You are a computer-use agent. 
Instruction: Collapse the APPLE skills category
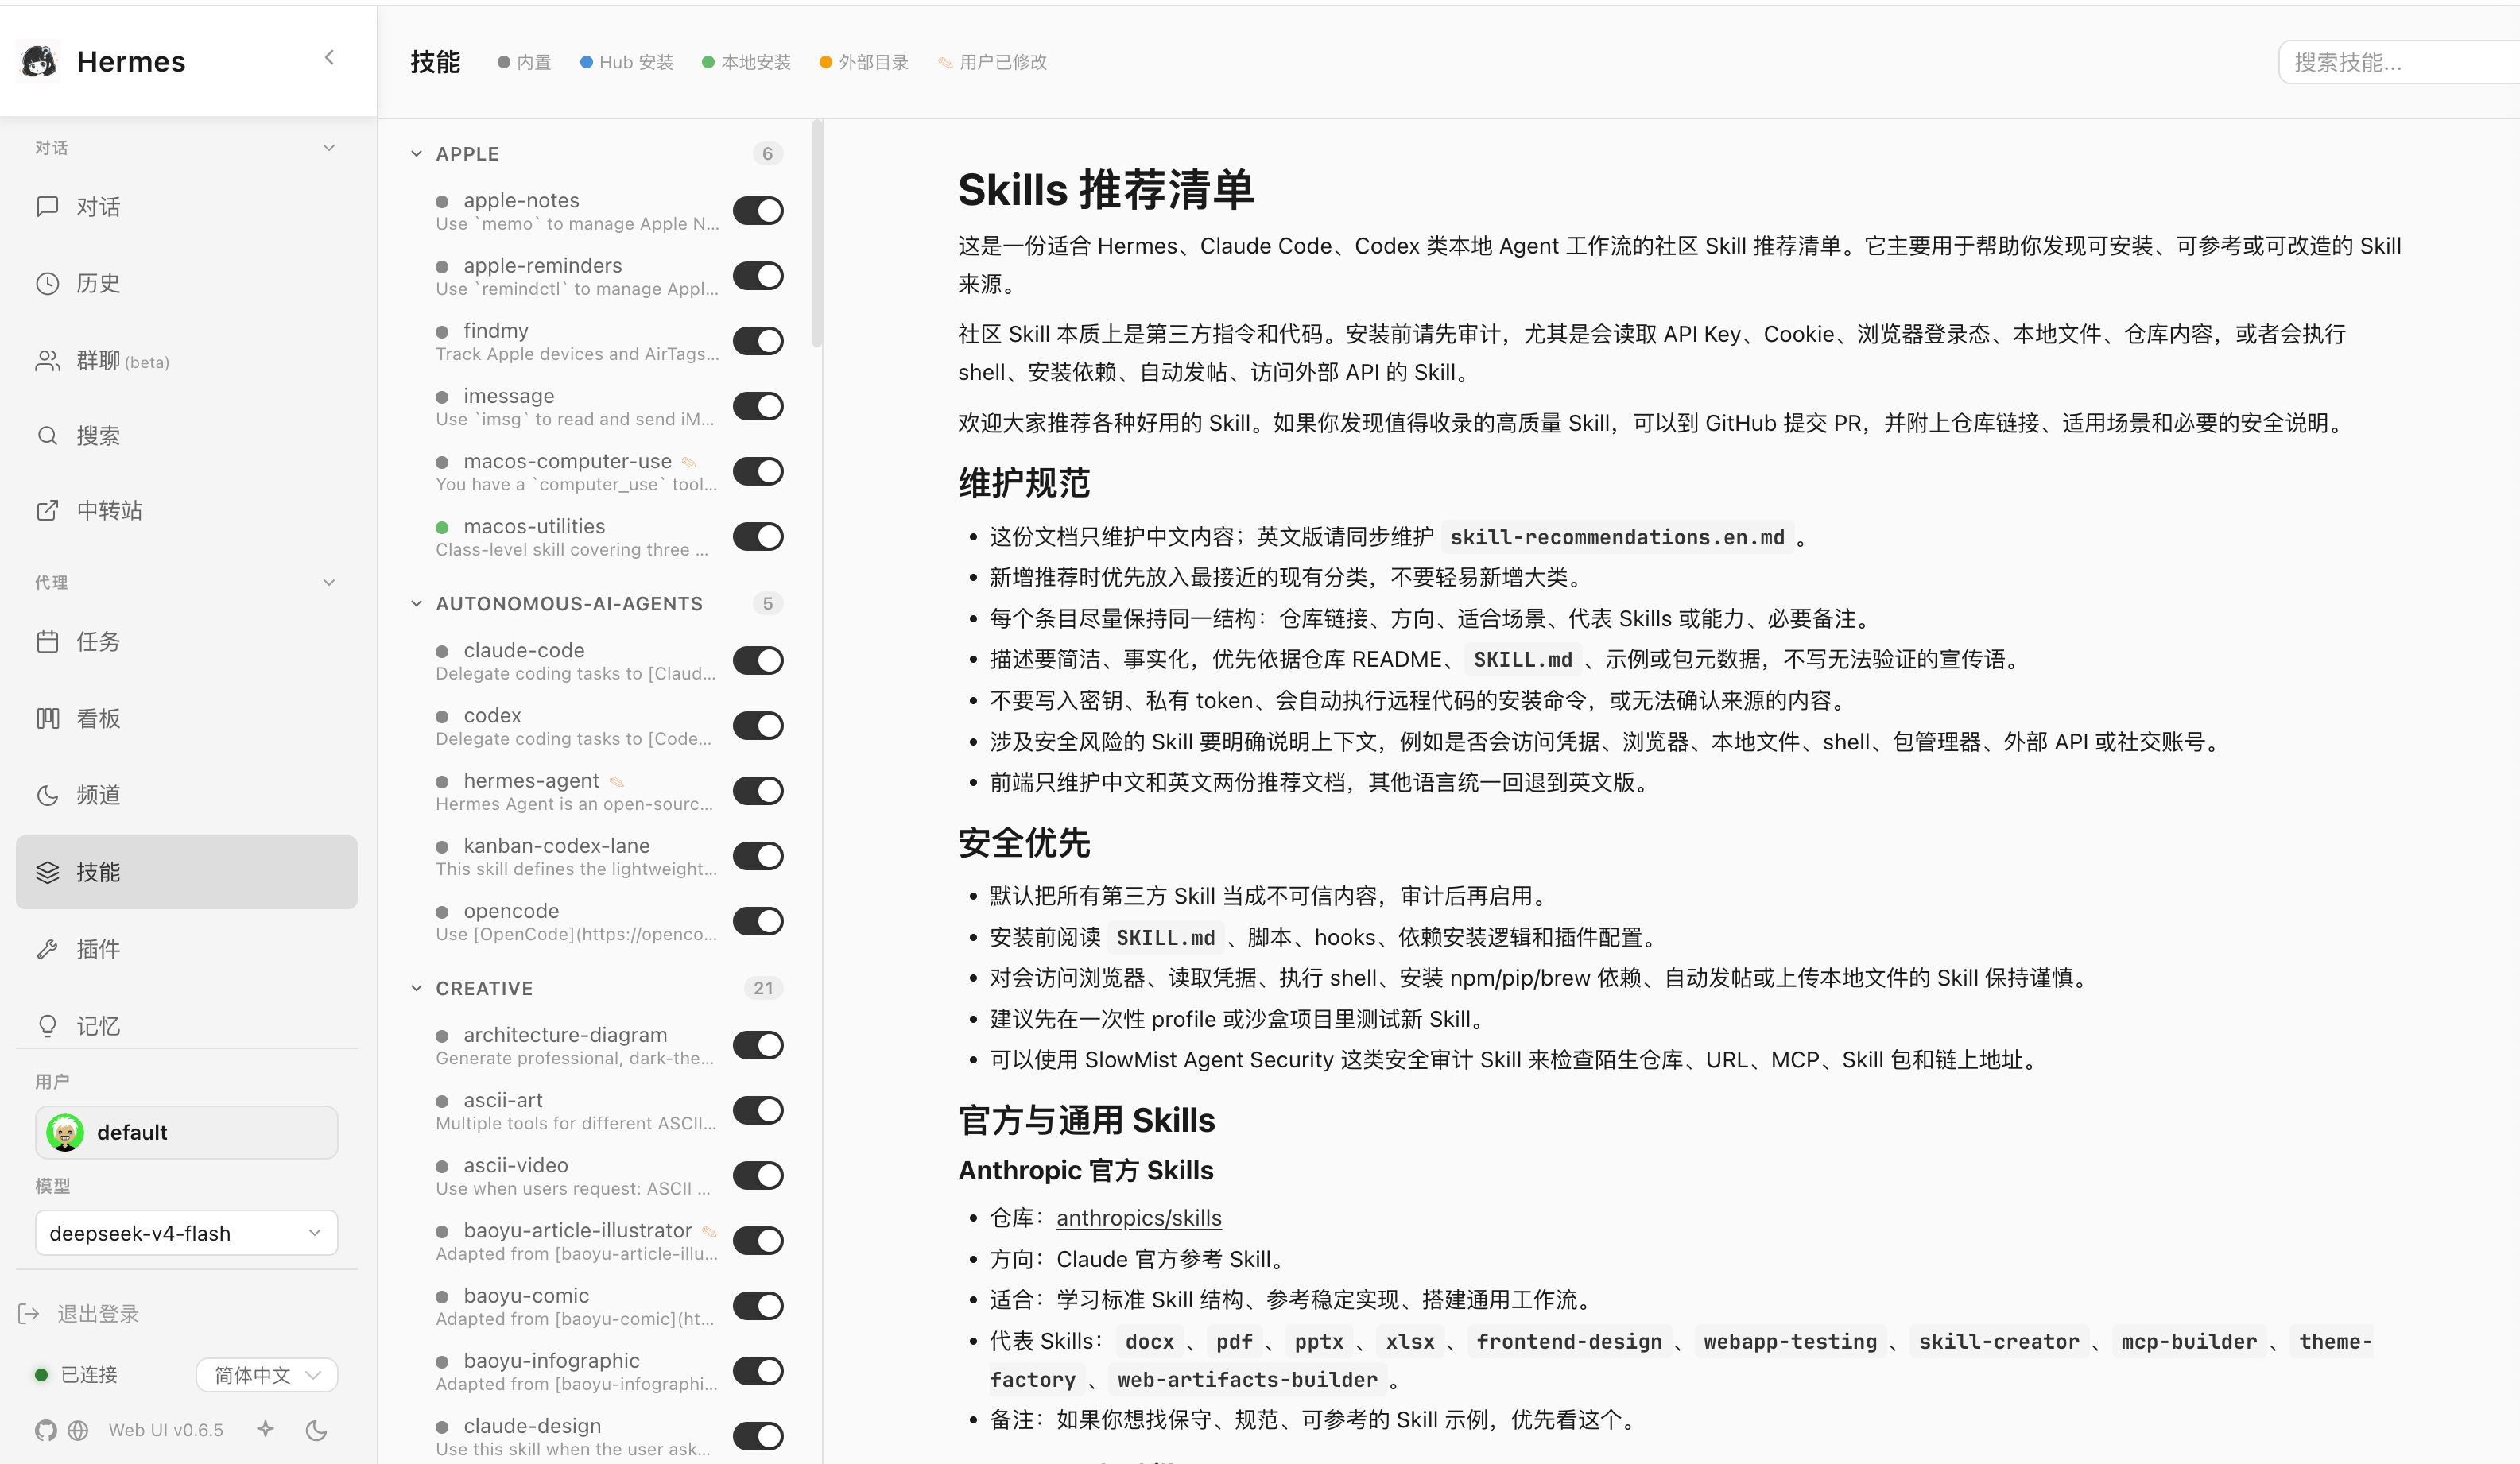[x=416, y=154]
